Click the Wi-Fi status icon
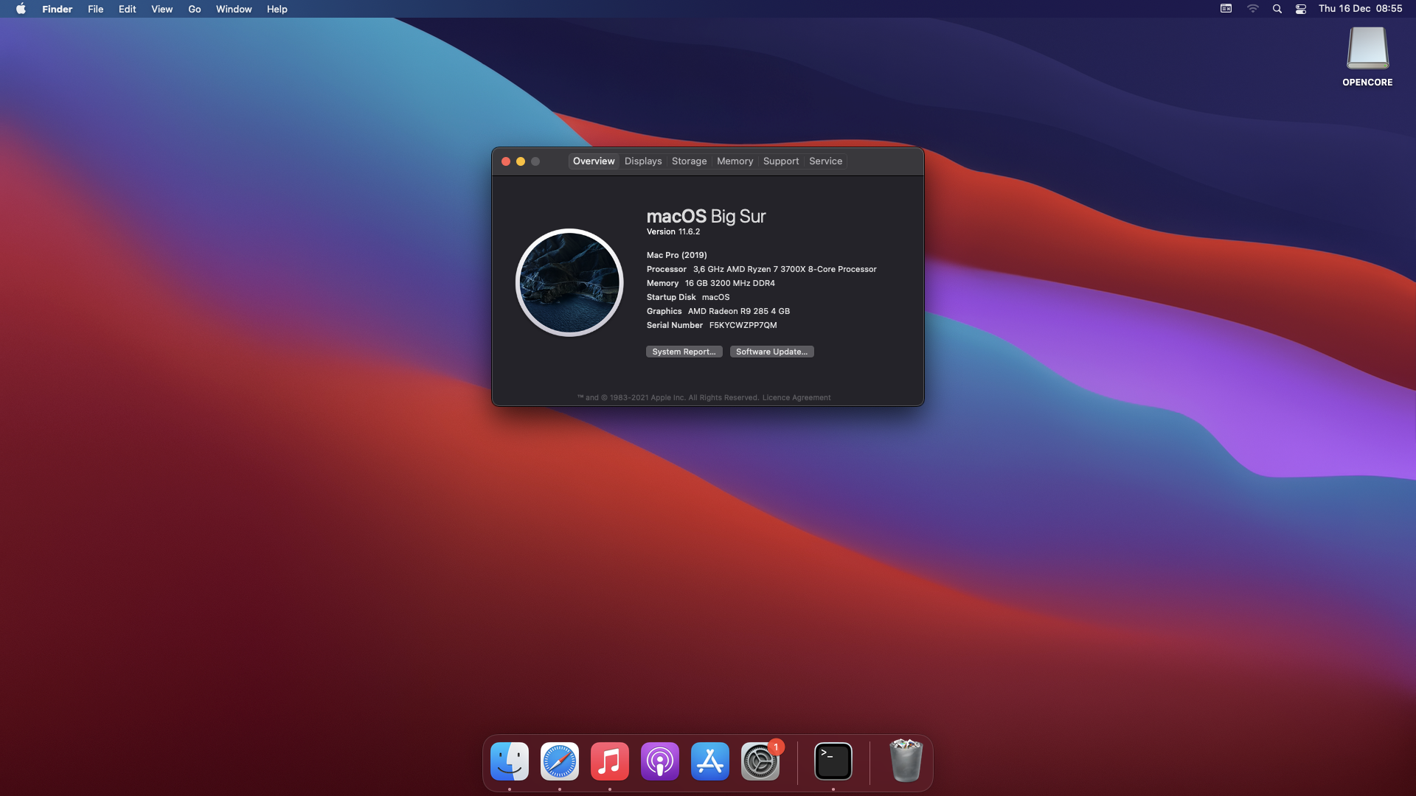This screenshot has height=796, width=1416. (x=1252, y=9)
